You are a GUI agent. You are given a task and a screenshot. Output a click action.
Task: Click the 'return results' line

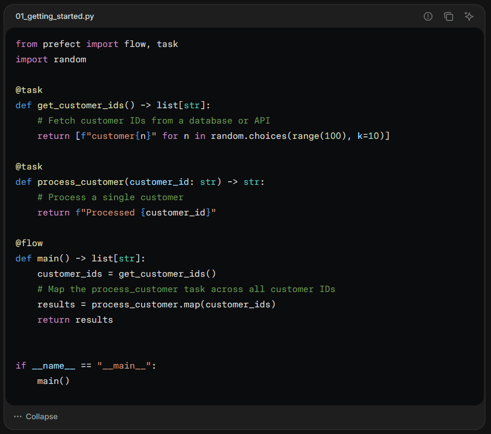click(x=75, y=320)
